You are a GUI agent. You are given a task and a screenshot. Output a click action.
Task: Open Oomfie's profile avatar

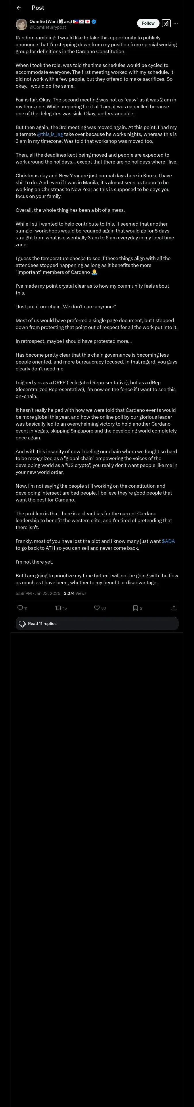(22, 24)
